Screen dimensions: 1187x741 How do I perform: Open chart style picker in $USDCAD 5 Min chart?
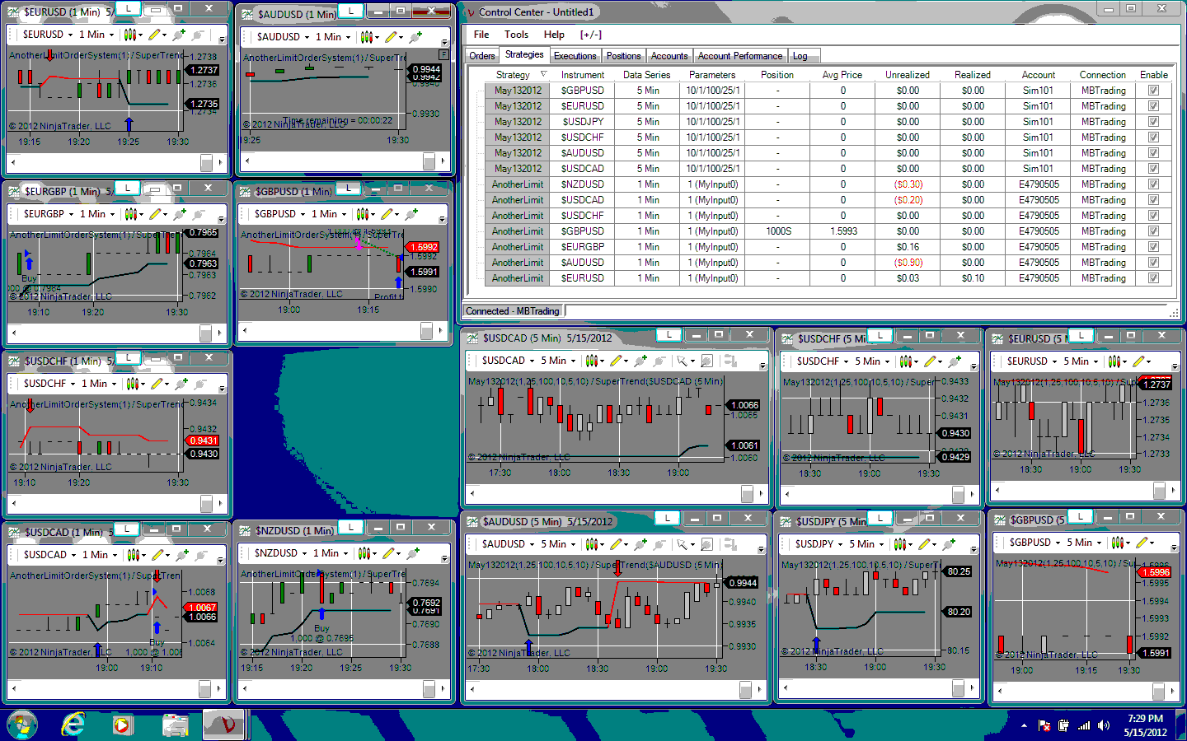pos(591,361)
